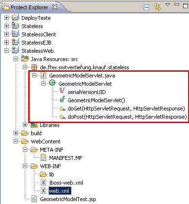Select jboss-web.xml file label
Viewport: 189px width, 204px height.
click(66, 183)
